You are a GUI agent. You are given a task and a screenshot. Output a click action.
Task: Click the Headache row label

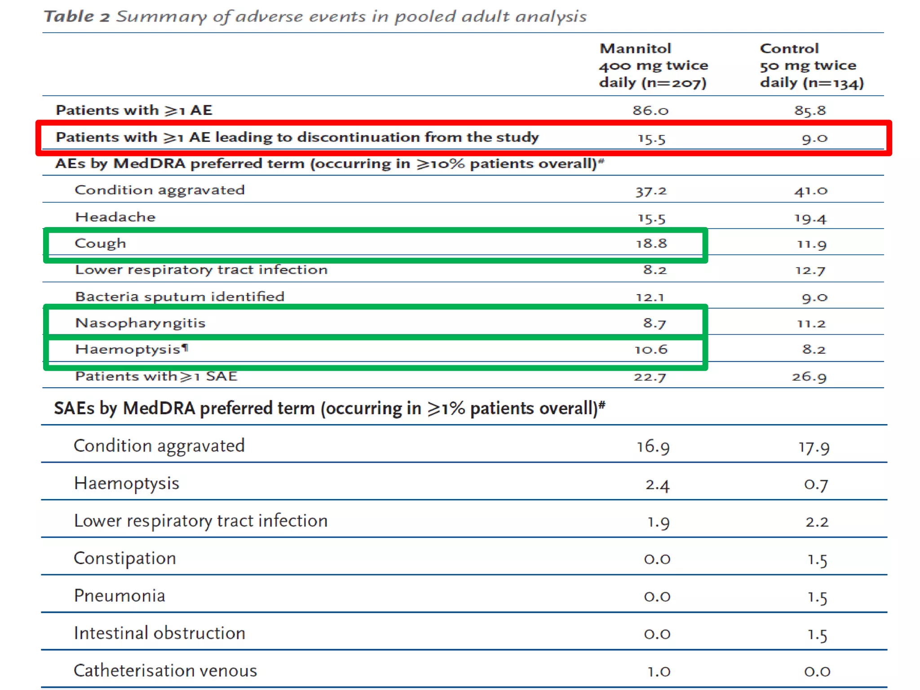(115, 217)
